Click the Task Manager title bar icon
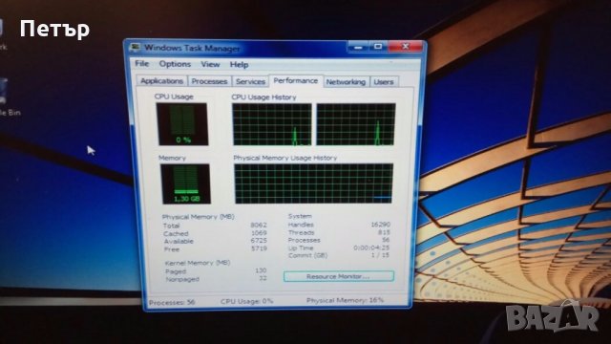Screen dimensions: 611x344 pyautogui.click(x=136, y=48)
